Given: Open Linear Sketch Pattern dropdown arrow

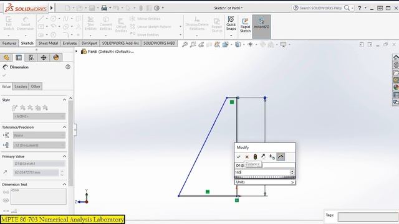Looking at the screenshot, I should (x=180, y=27).
